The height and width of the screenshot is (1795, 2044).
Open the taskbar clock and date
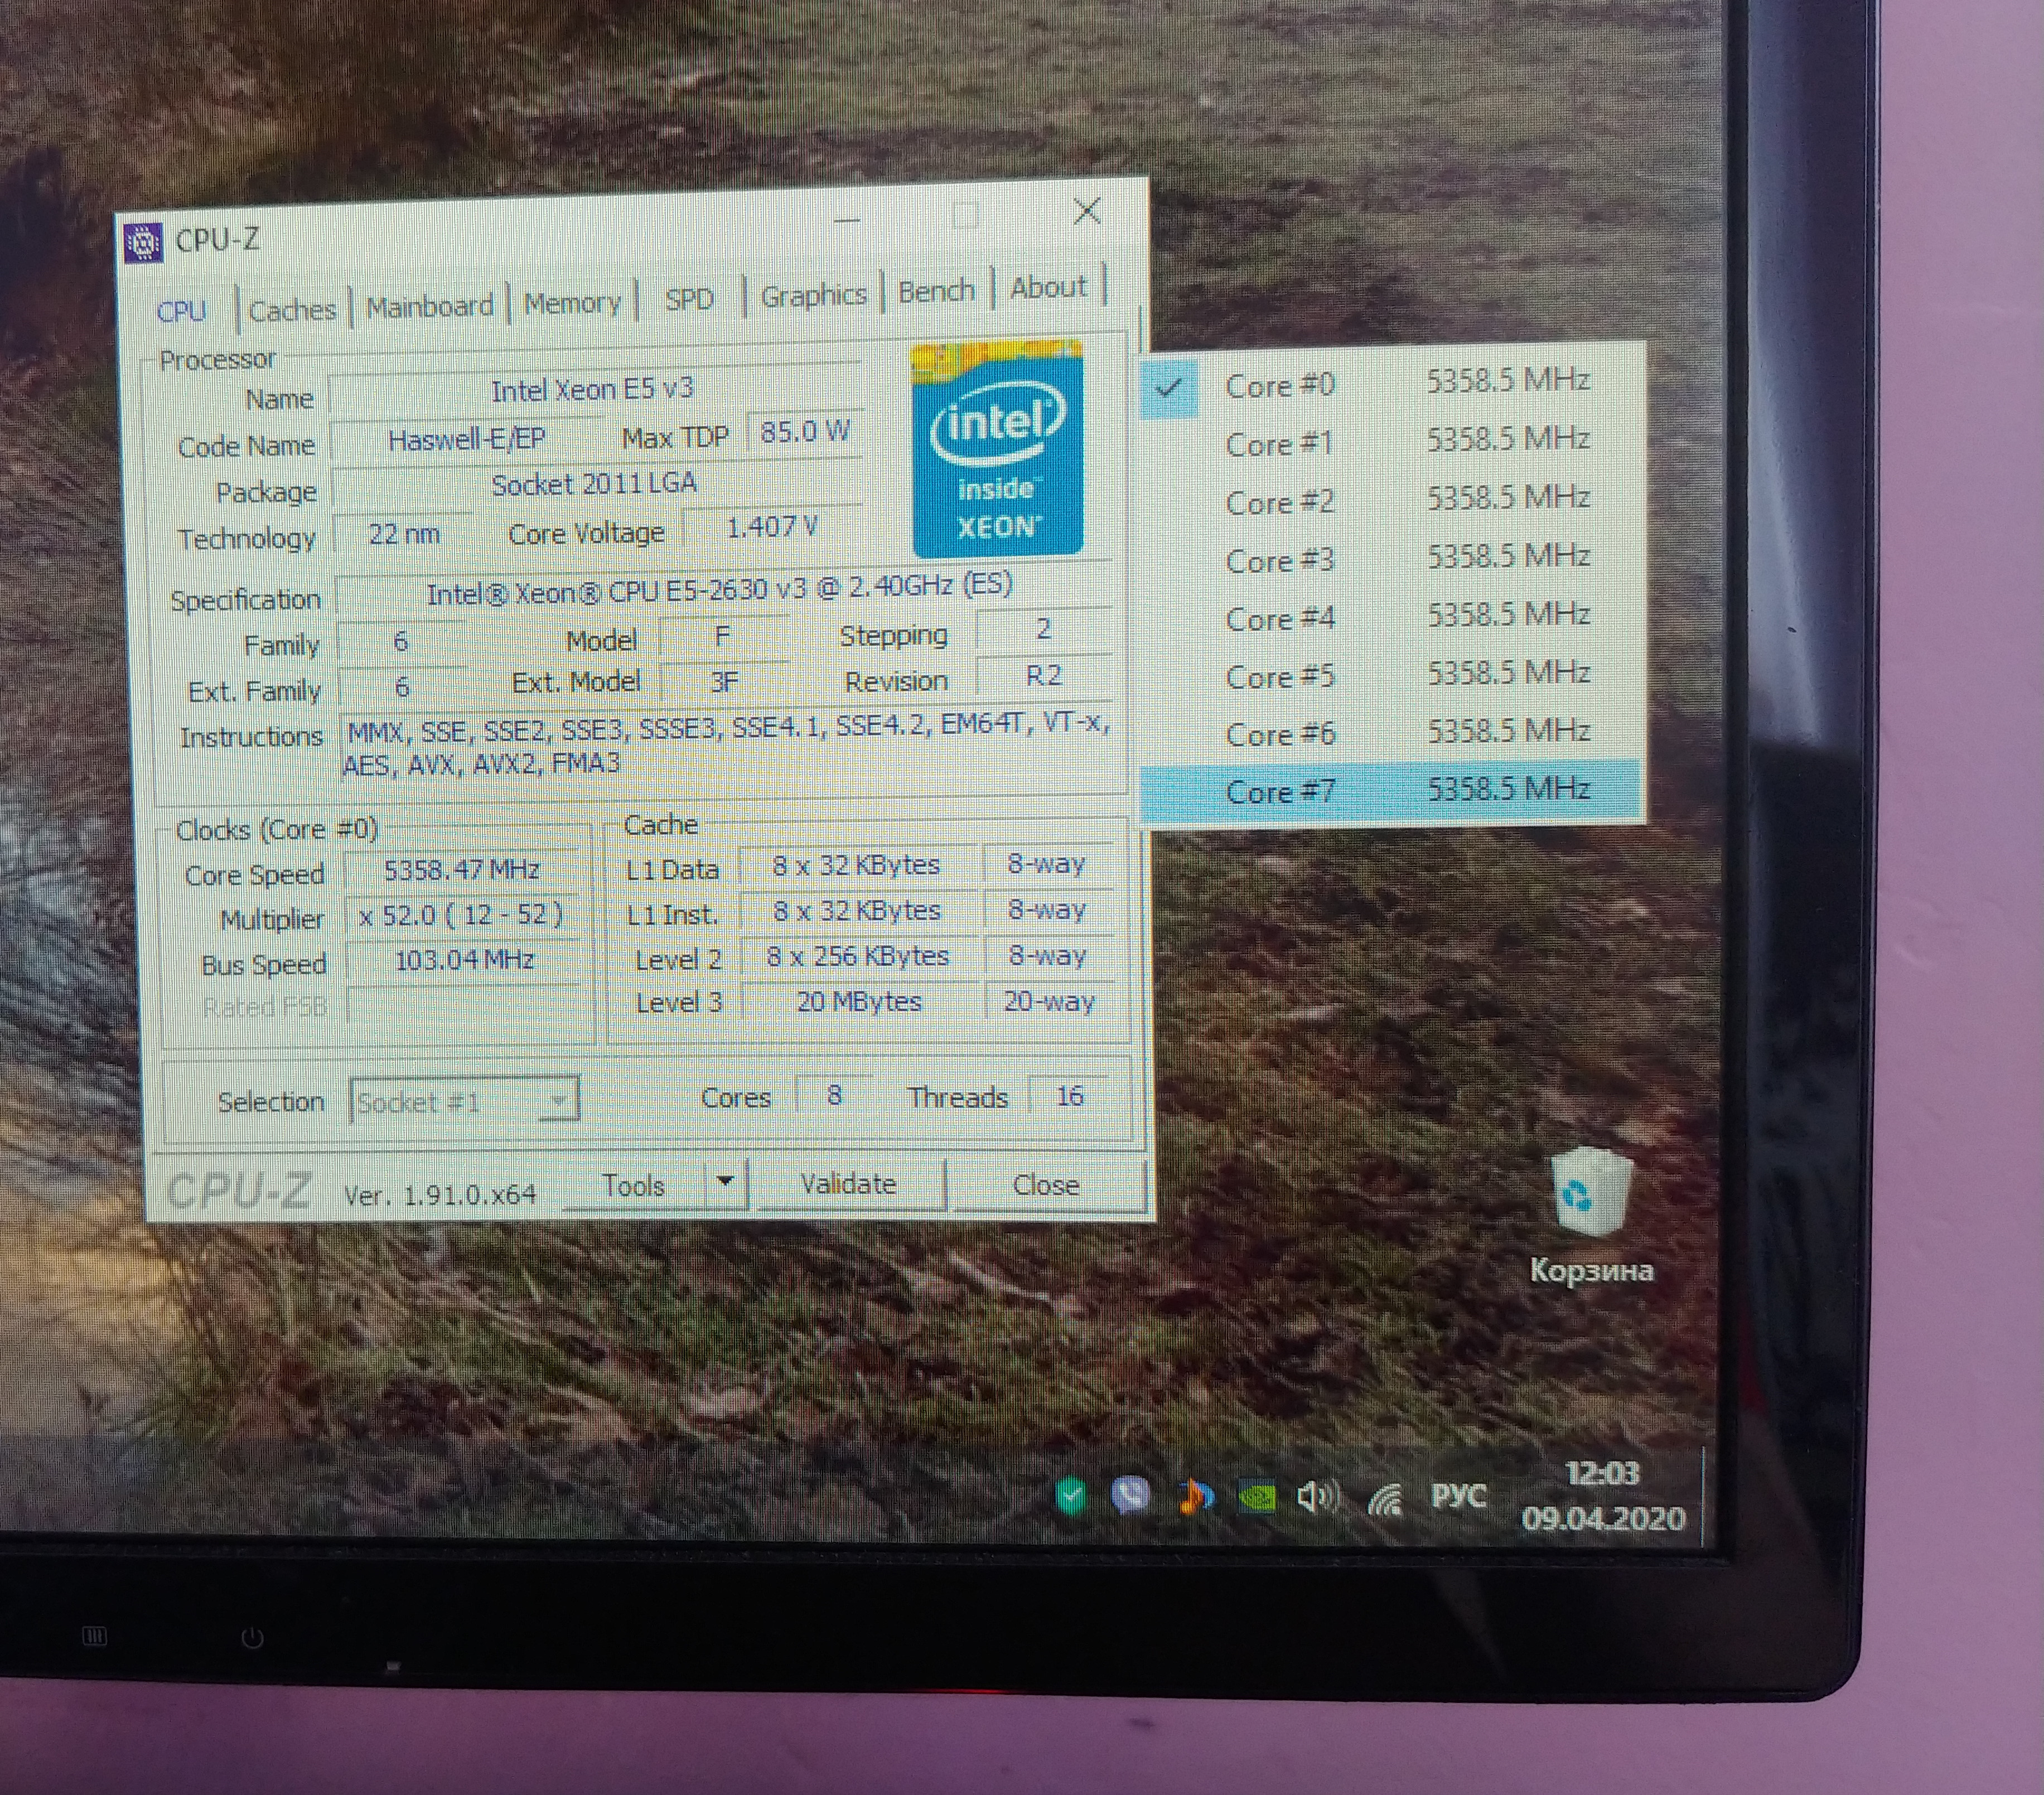coord(1603,1496)
